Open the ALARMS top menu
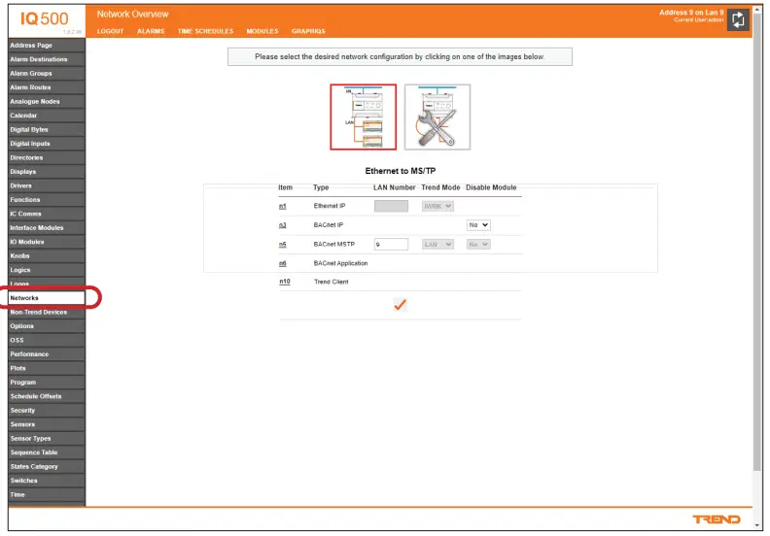770x536 pixels. (151, 31)
